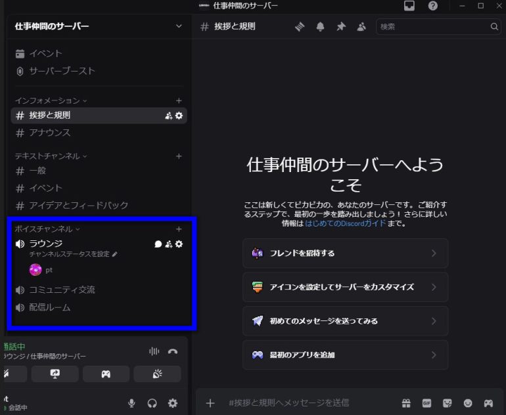Open the soundboard
The height and width of the screenshot is (415, 506).
coord(157,374)
